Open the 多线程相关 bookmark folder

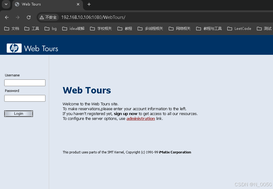click(150, 29)
